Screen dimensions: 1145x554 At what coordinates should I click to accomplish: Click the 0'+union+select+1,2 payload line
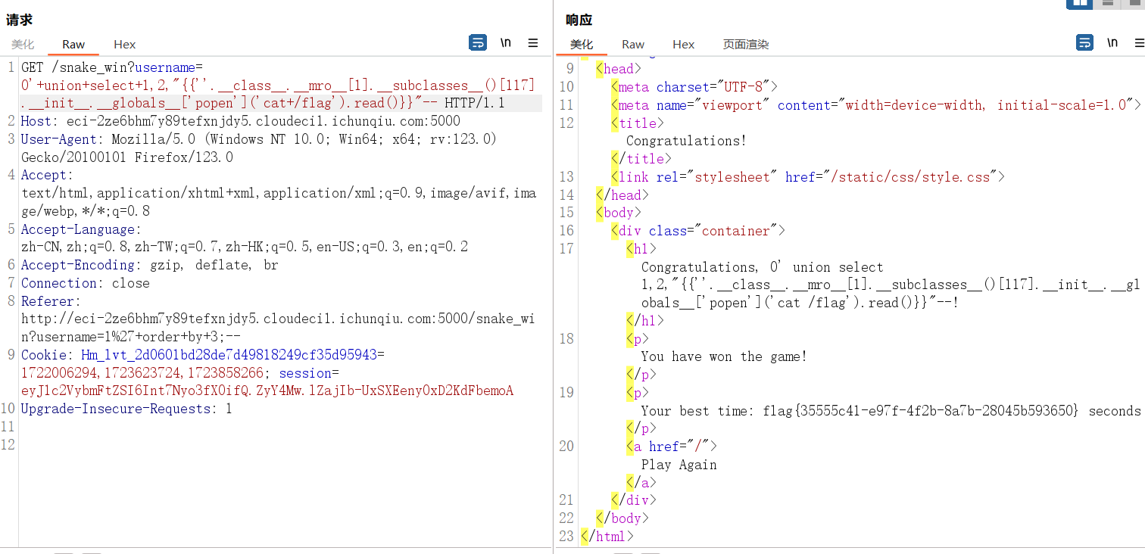pyautogui.click(x=278, y=86)
